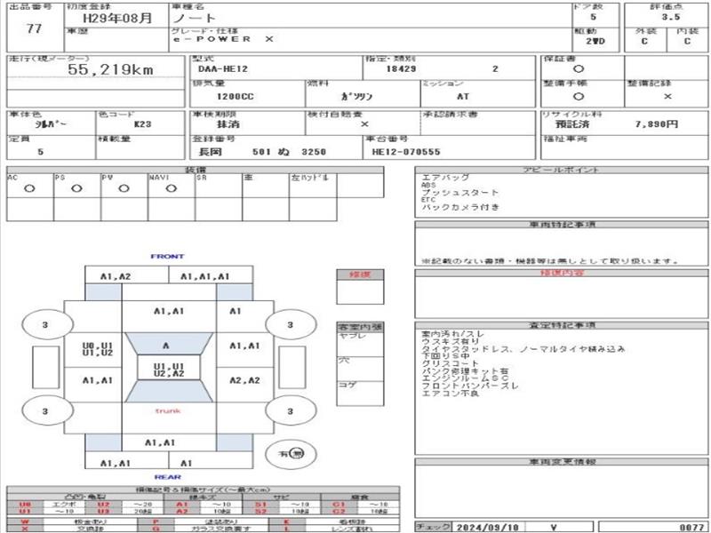Click the NAVI equipment circle

(171, 188)
